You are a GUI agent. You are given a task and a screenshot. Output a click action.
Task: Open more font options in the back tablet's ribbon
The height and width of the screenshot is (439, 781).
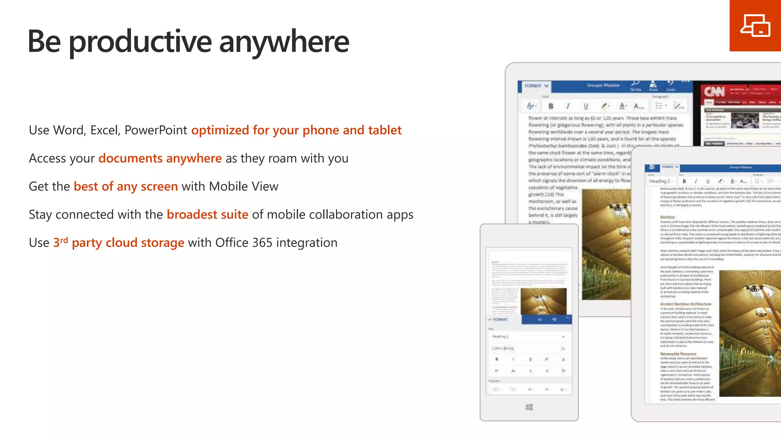pos(639,106)
